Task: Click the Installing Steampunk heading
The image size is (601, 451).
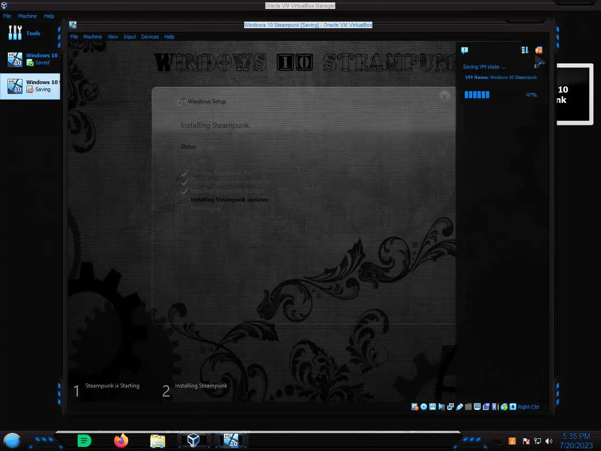Action: click(x=215, y=125)
